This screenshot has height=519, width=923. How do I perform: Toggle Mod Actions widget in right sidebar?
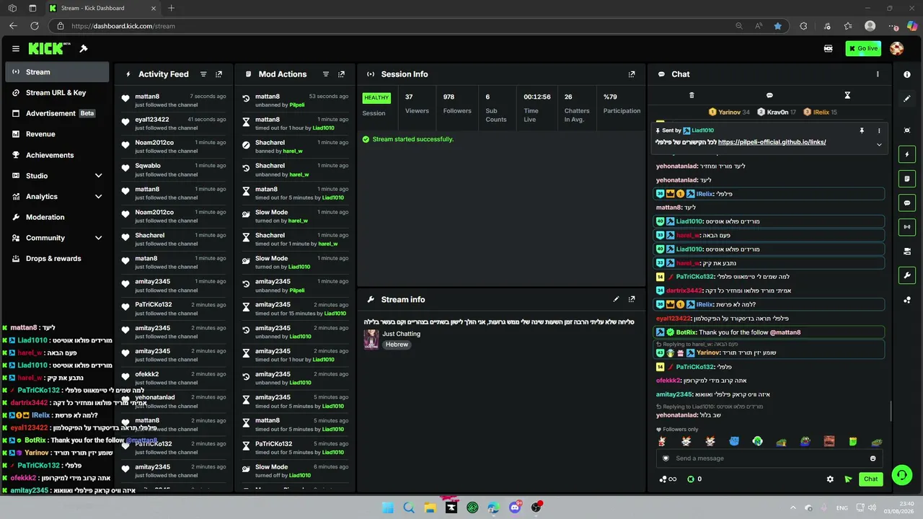tap(907, 179)
